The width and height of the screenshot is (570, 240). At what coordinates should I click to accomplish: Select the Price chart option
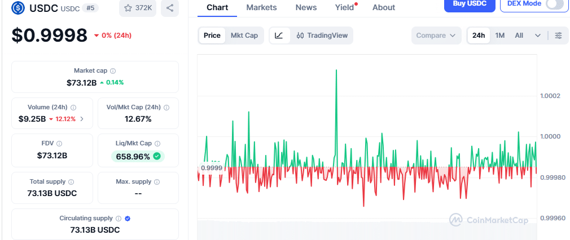point(212,35)
